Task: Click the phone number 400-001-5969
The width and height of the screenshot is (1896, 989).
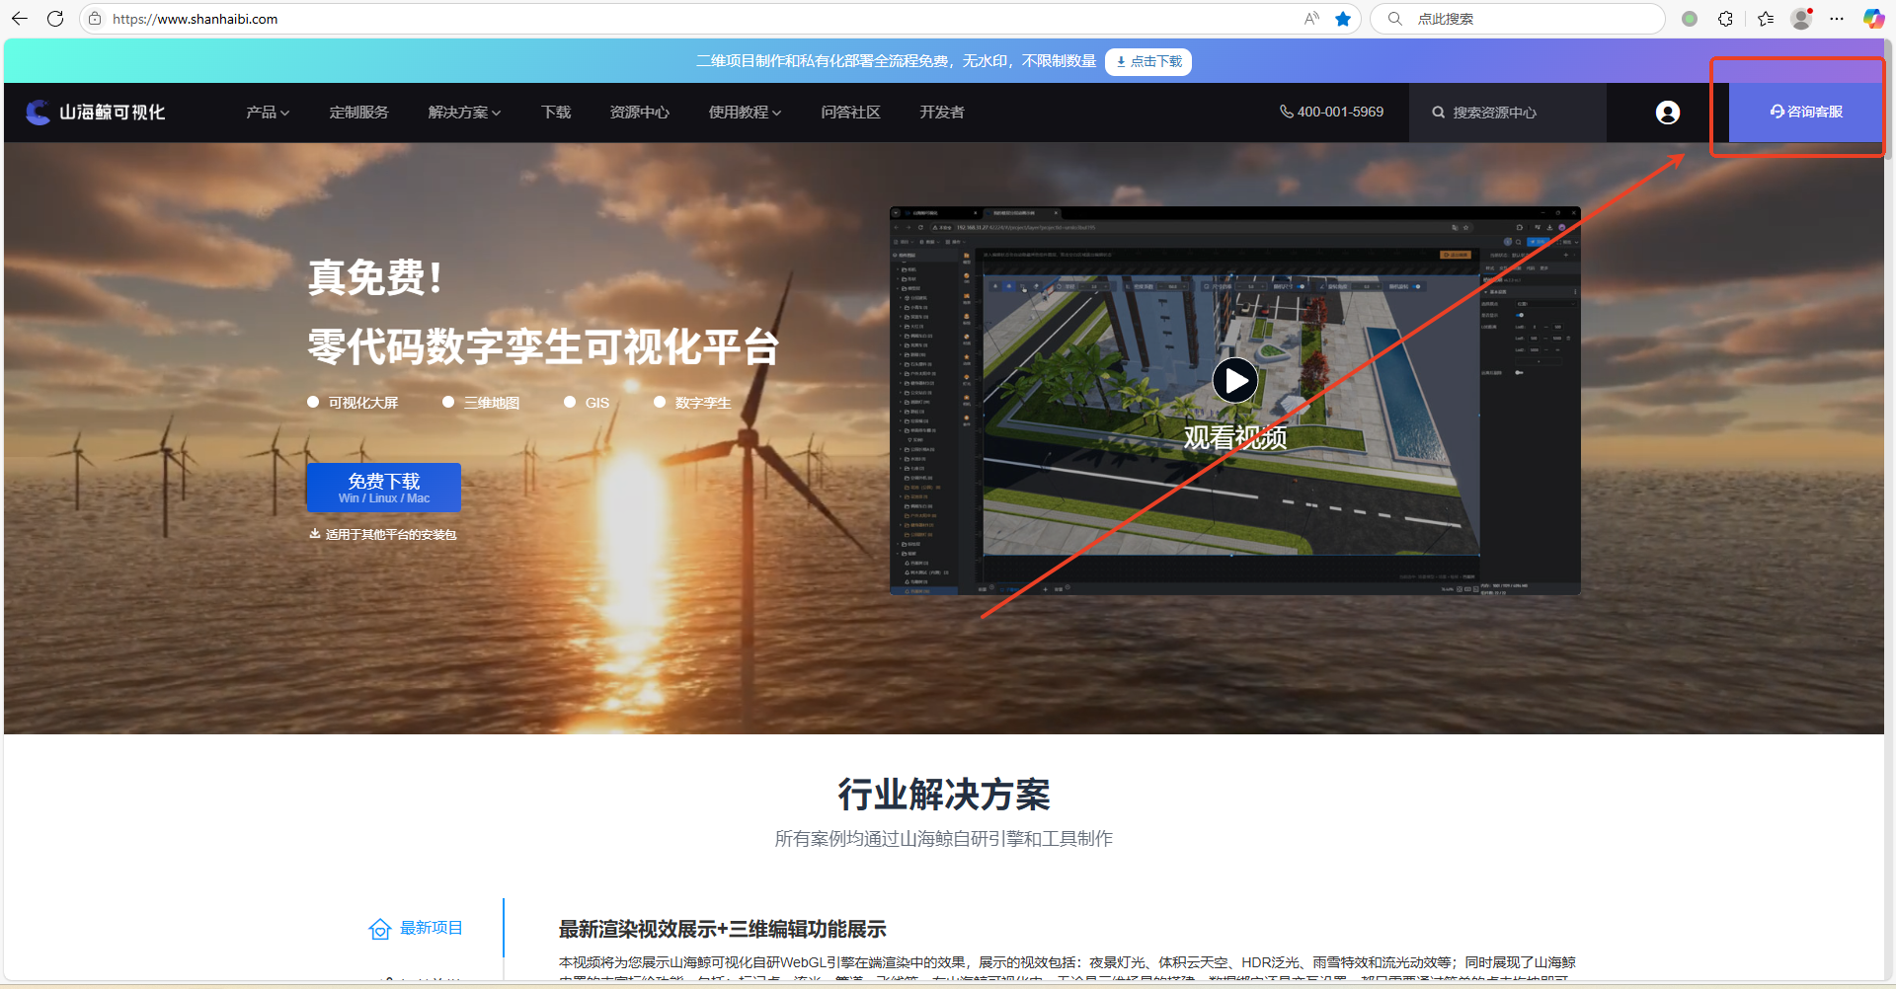Action: click(1331, 113)
